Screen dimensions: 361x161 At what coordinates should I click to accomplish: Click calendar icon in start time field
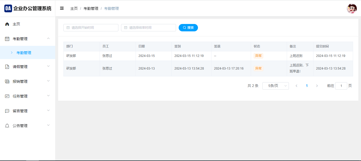click(x=68, y=28)
